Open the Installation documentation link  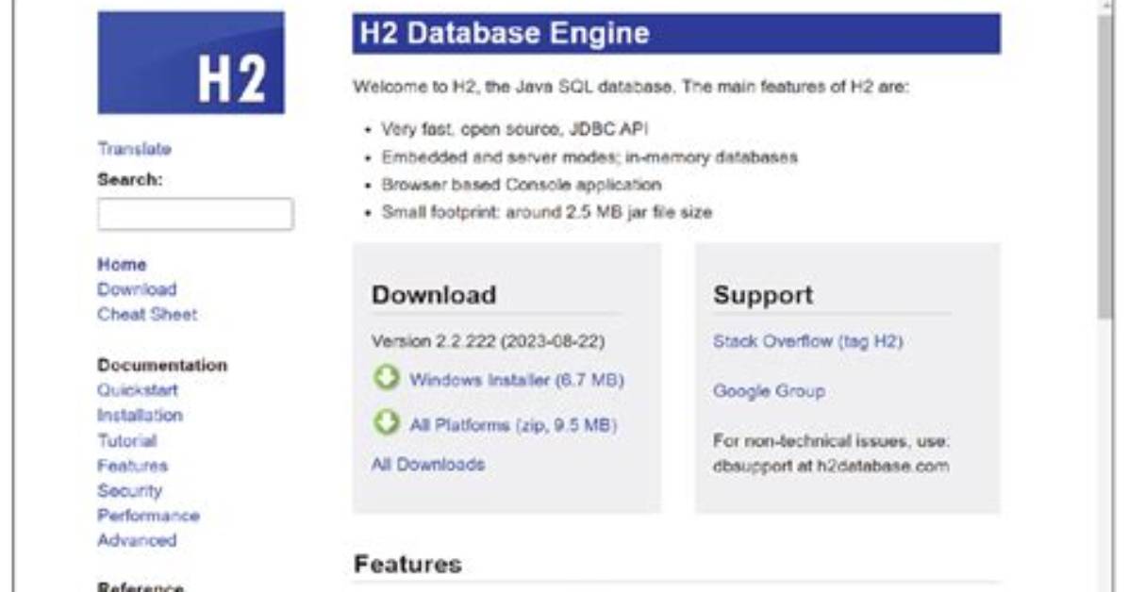pyautogui.click(x=141, y=415)
